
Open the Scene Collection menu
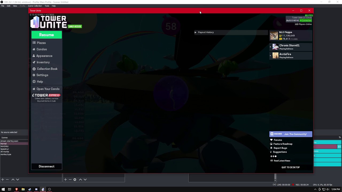[x=35, y=6]
